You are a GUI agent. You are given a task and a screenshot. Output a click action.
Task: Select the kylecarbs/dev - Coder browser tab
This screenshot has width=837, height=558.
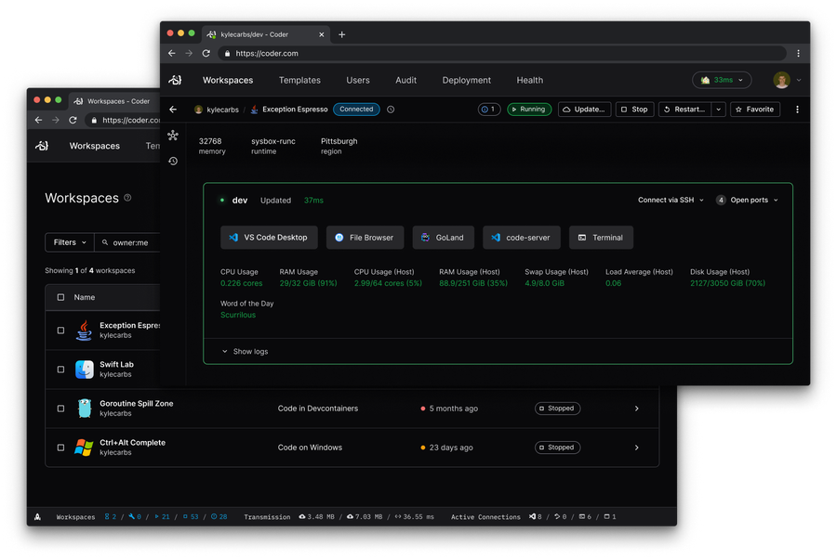click(x=265, y=34)
